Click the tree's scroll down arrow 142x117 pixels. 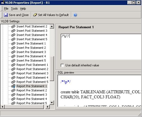(52, 103)
